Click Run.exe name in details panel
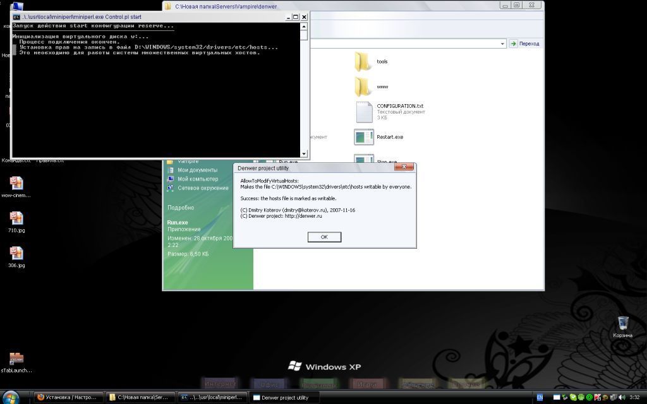Screen dimensions: 647x404 click(x=178, y=223)
